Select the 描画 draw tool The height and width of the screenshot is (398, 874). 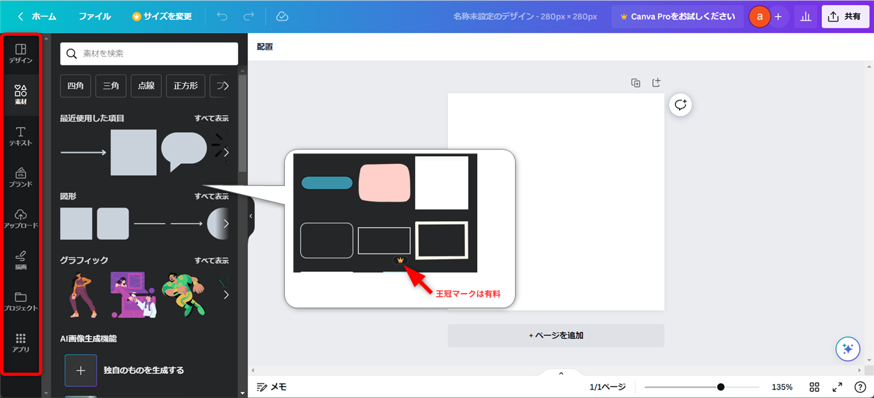click(21, 259)
